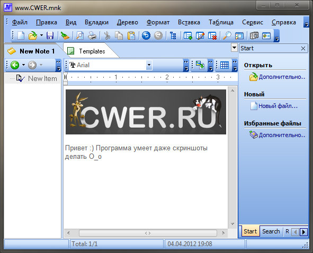This screenshot has height=253, width=313.
Task: Click the options card icon after the camera
Action: point(266,36)
